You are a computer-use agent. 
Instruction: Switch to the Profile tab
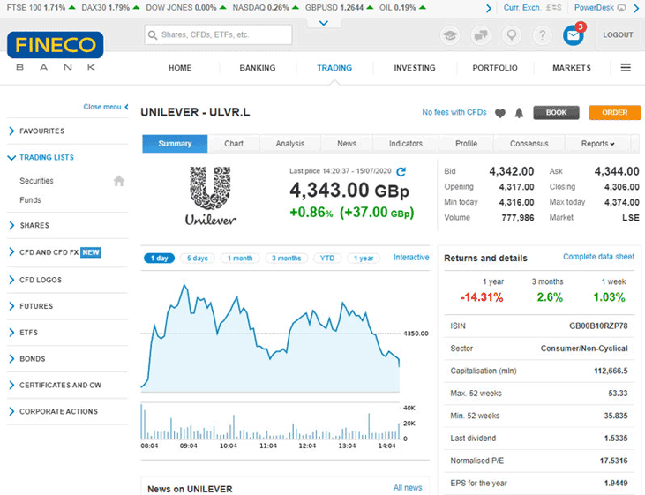(x=466, y=144)
